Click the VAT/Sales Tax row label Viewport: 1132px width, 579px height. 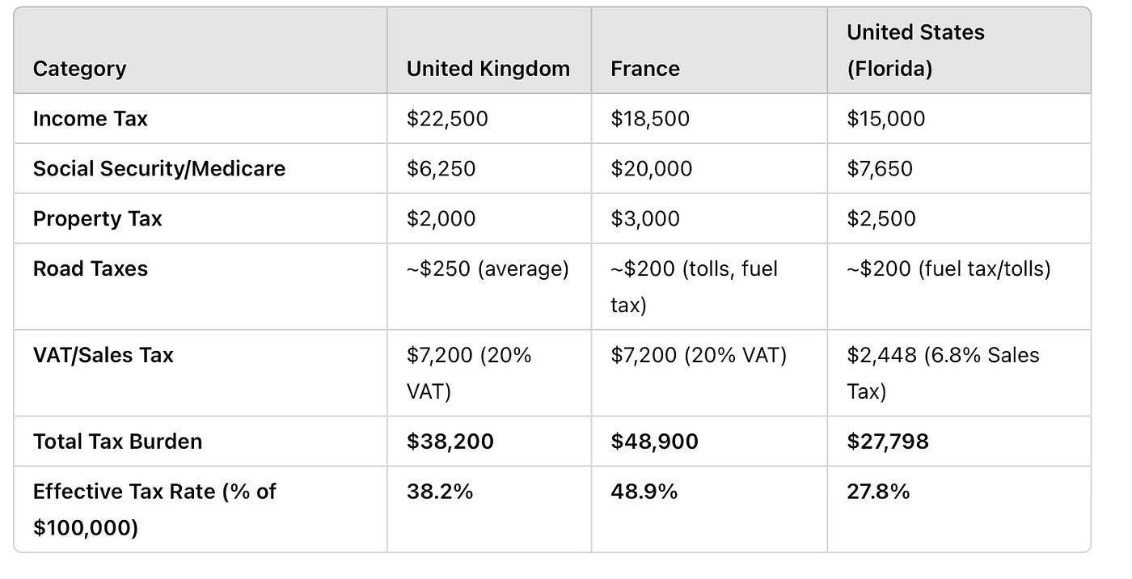[103, 356]
